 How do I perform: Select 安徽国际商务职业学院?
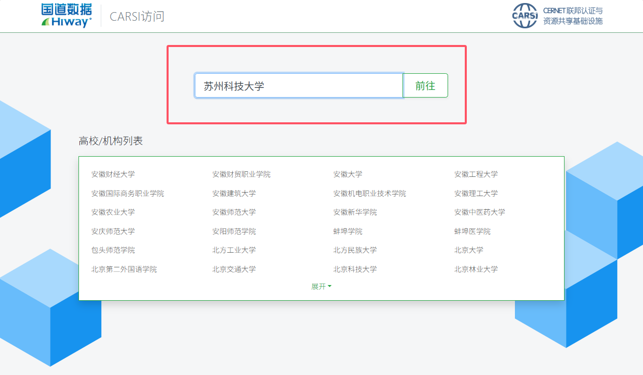[x=128, y=194]
